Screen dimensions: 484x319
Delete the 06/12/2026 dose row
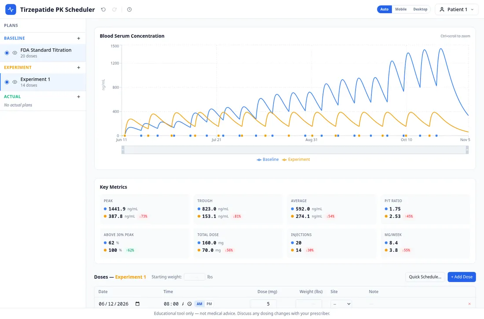pos(469,304)
